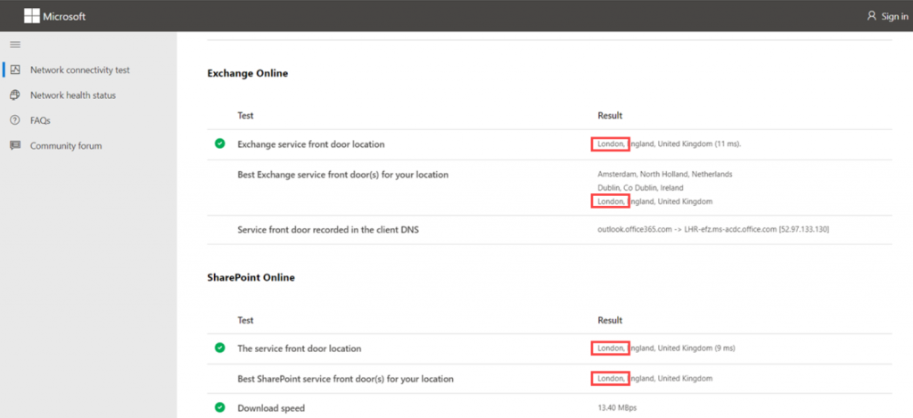The image size is (913, 418).
Task: Click green check beside Download speed
Action: 219,407
